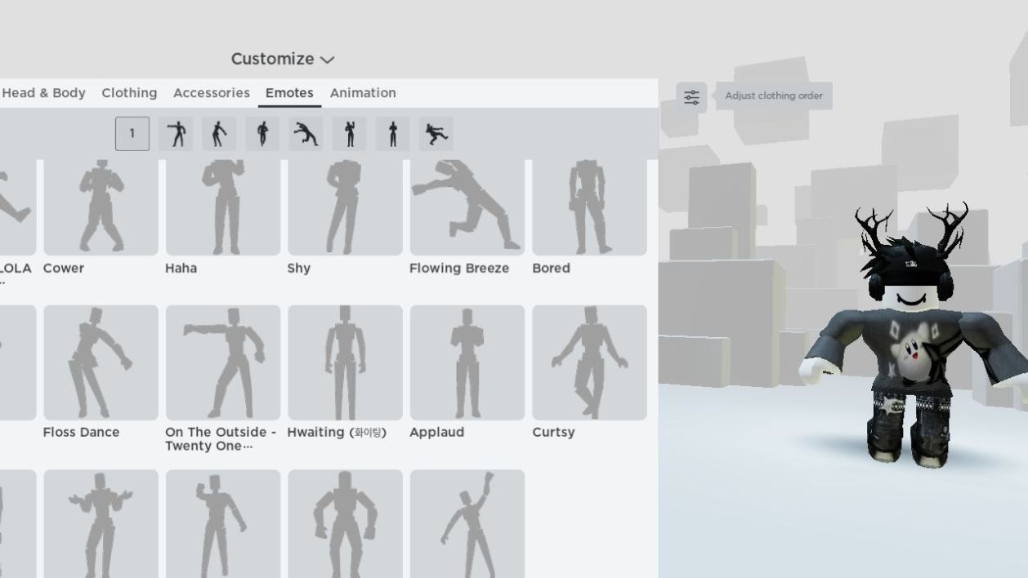
Task: Click the Bored emote name
Action: click(x=551, y=268)
